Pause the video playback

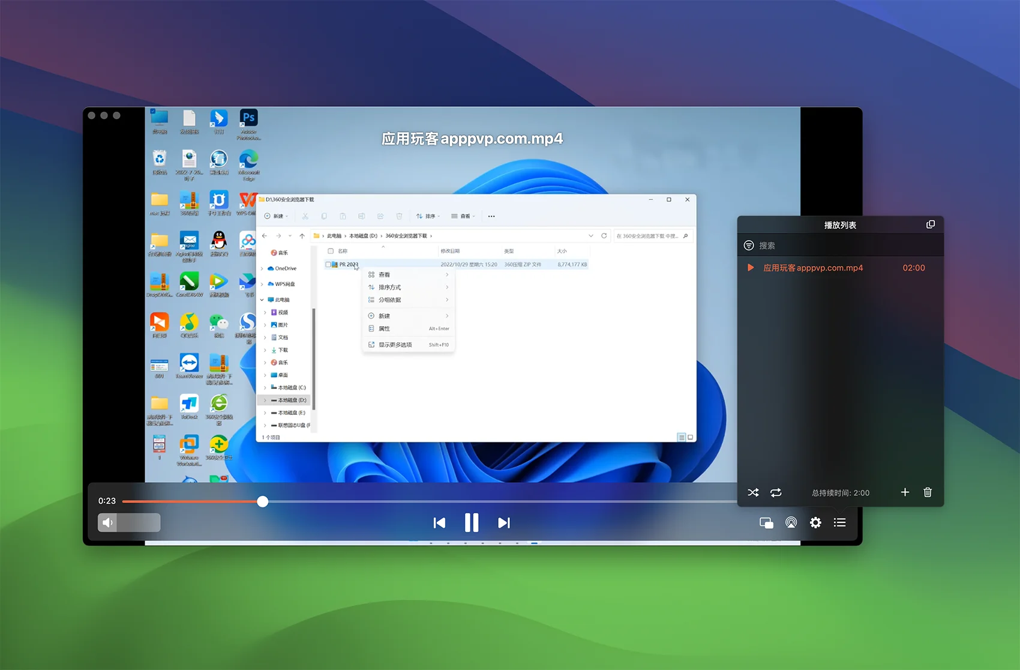[472, 523]
